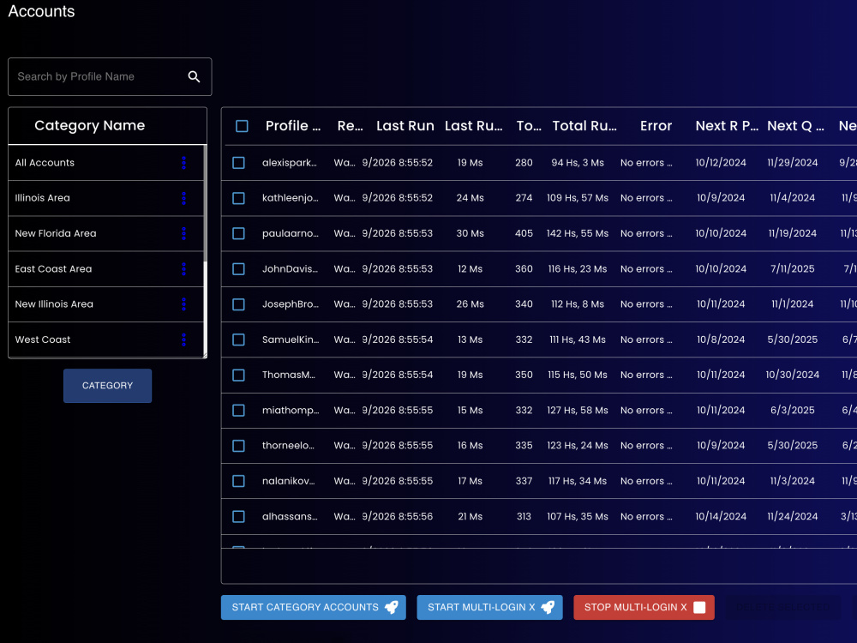Click profile name thorneelo...
The image size is (857, 643).
pyautogui.click(x=288, y=446)
